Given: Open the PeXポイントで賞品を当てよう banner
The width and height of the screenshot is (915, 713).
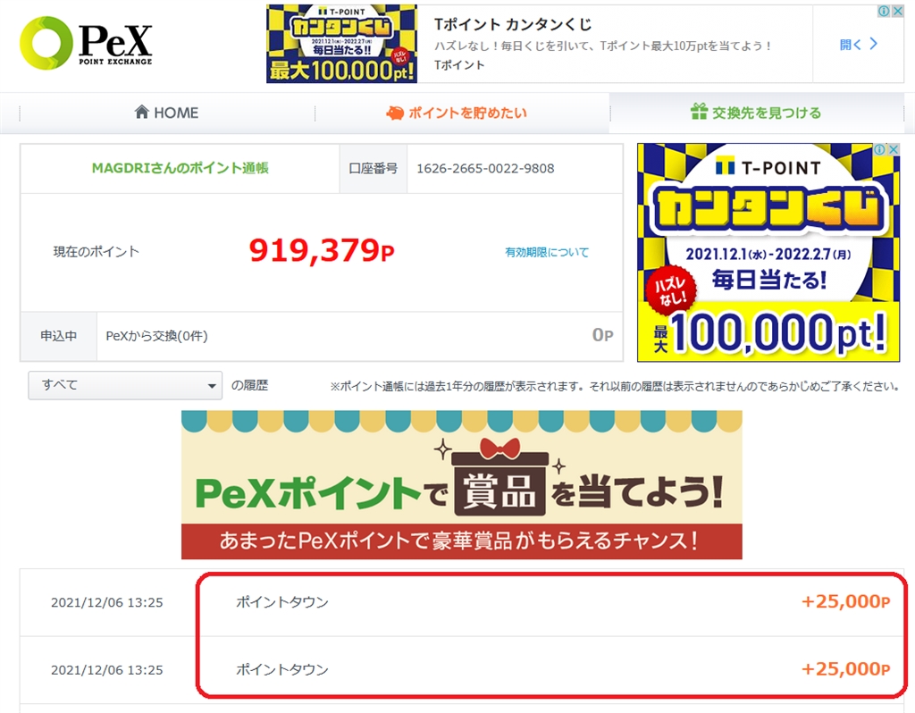Looking at the screenshot, I should 462,485.
